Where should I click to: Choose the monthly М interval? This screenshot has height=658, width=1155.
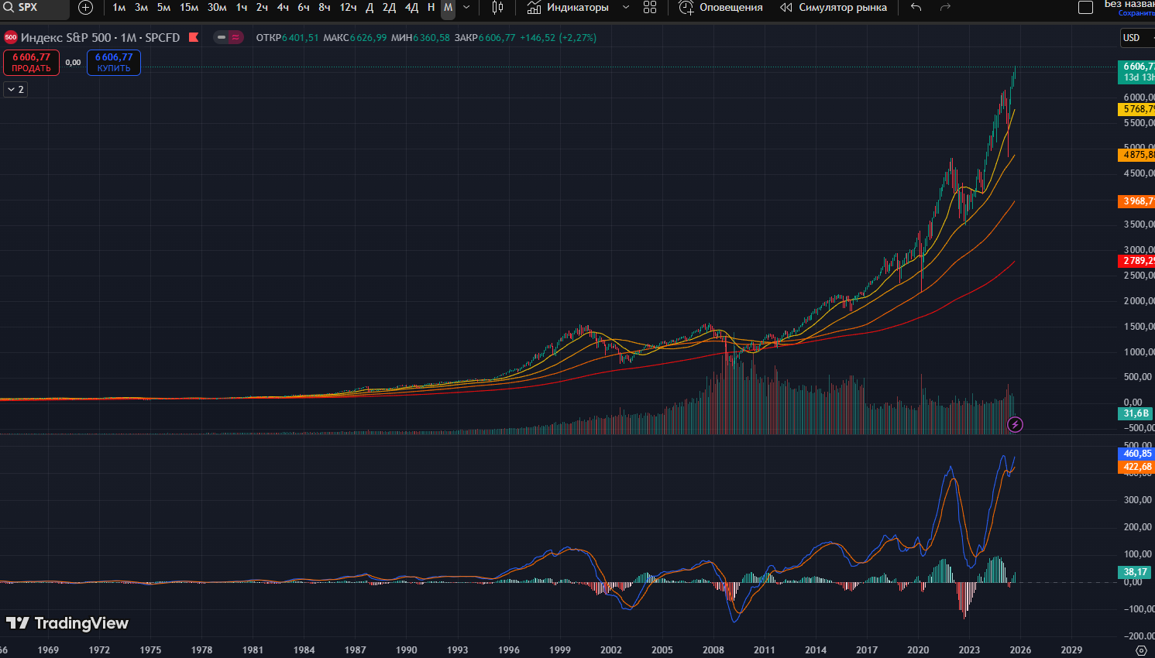tap(448, 8)
